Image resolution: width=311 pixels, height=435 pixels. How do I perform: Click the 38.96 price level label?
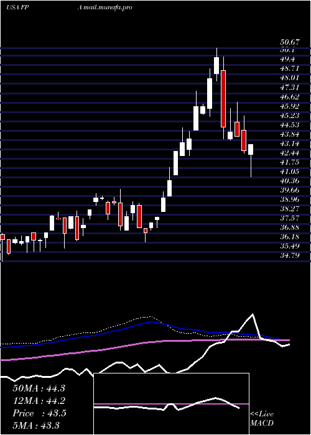point(290,199)
